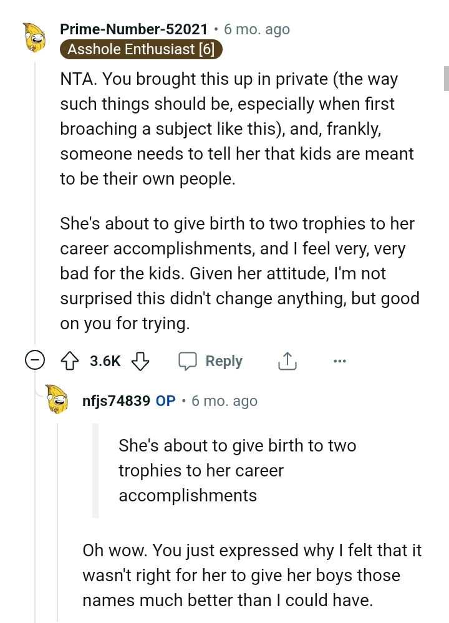The height and width of the screenshot is (623, 449).
Task: Click the Reply button label
Action: (x=223, y=361)
